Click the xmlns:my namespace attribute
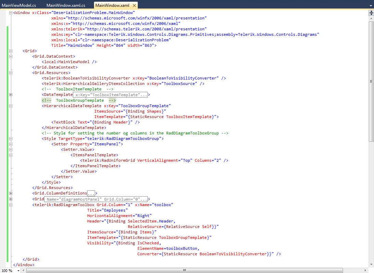 185,34
